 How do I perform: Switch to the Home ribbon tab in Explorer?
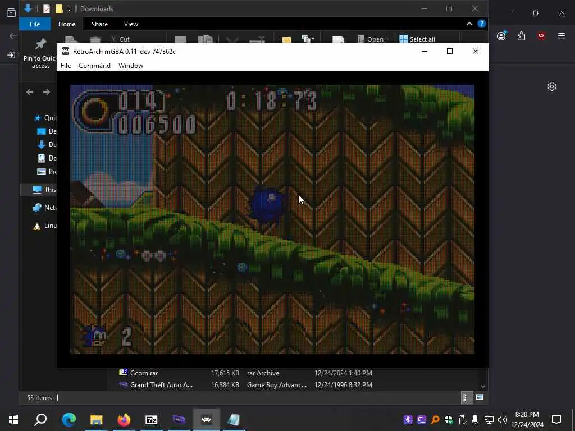(x=67, y=24)
